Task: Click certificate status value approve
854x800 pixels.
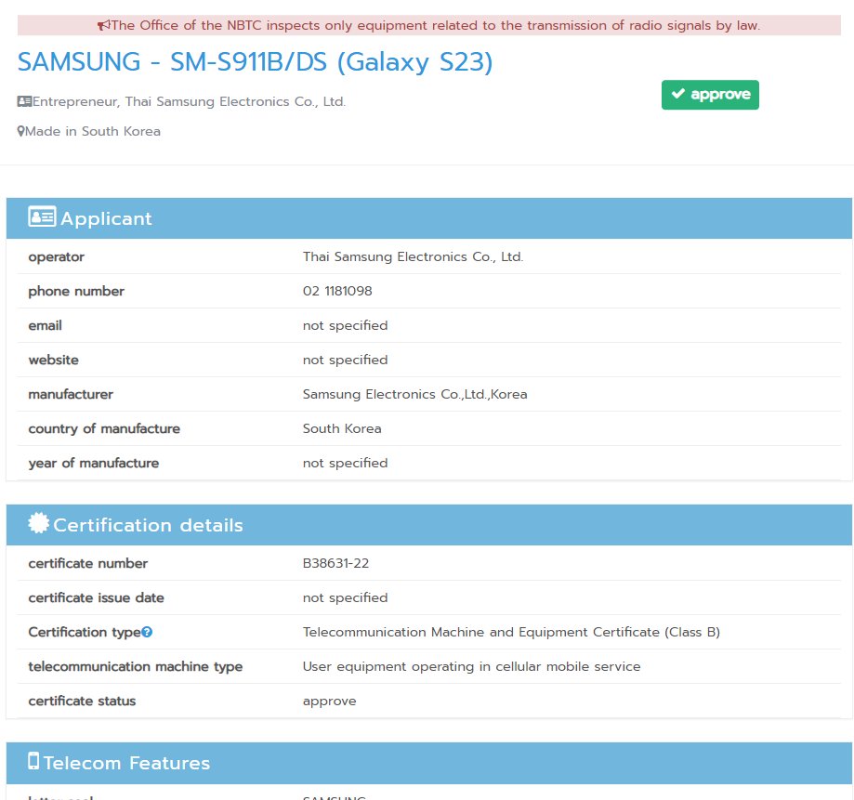Action: (330, 702)
